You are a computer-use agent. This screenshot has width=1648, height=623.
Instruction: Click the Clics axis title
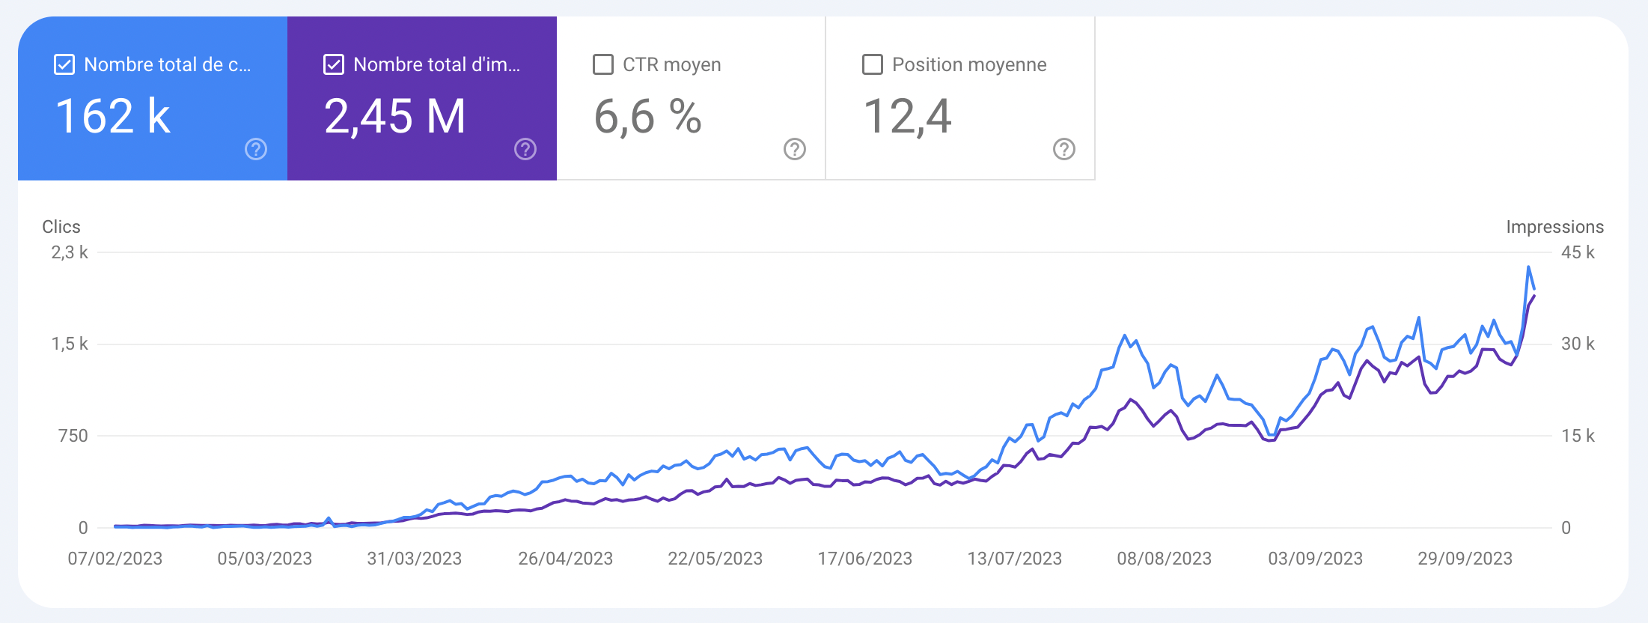(x=61, y=227)
